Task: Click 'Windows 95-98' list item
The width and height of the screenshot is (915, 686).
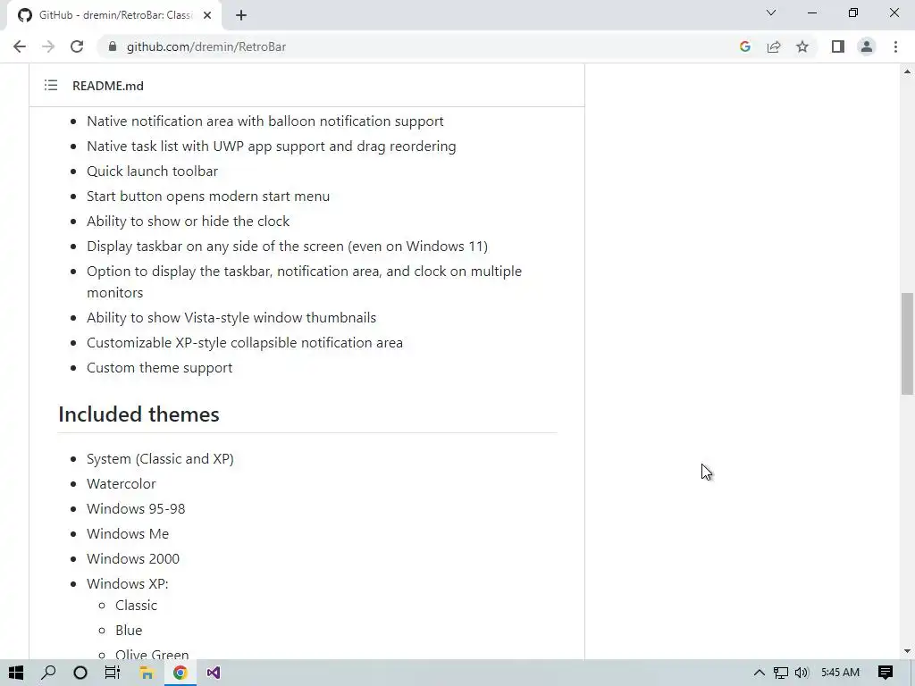Action: point(136,508)
